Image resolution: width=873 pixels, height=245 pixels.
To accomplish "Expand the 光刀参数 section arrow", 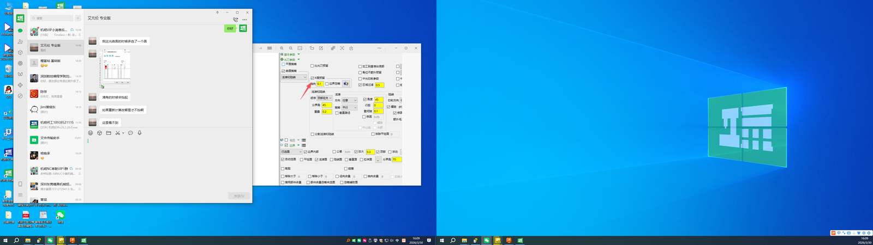I will coord(298,59).
